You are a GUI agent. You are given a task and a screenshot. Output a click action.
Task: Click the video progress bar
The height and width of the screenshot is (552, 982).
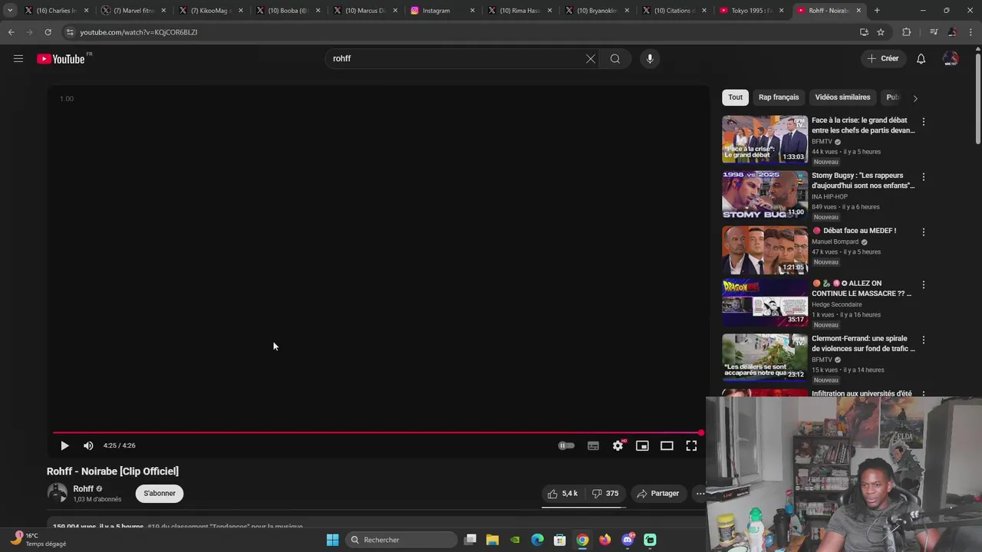377,433
